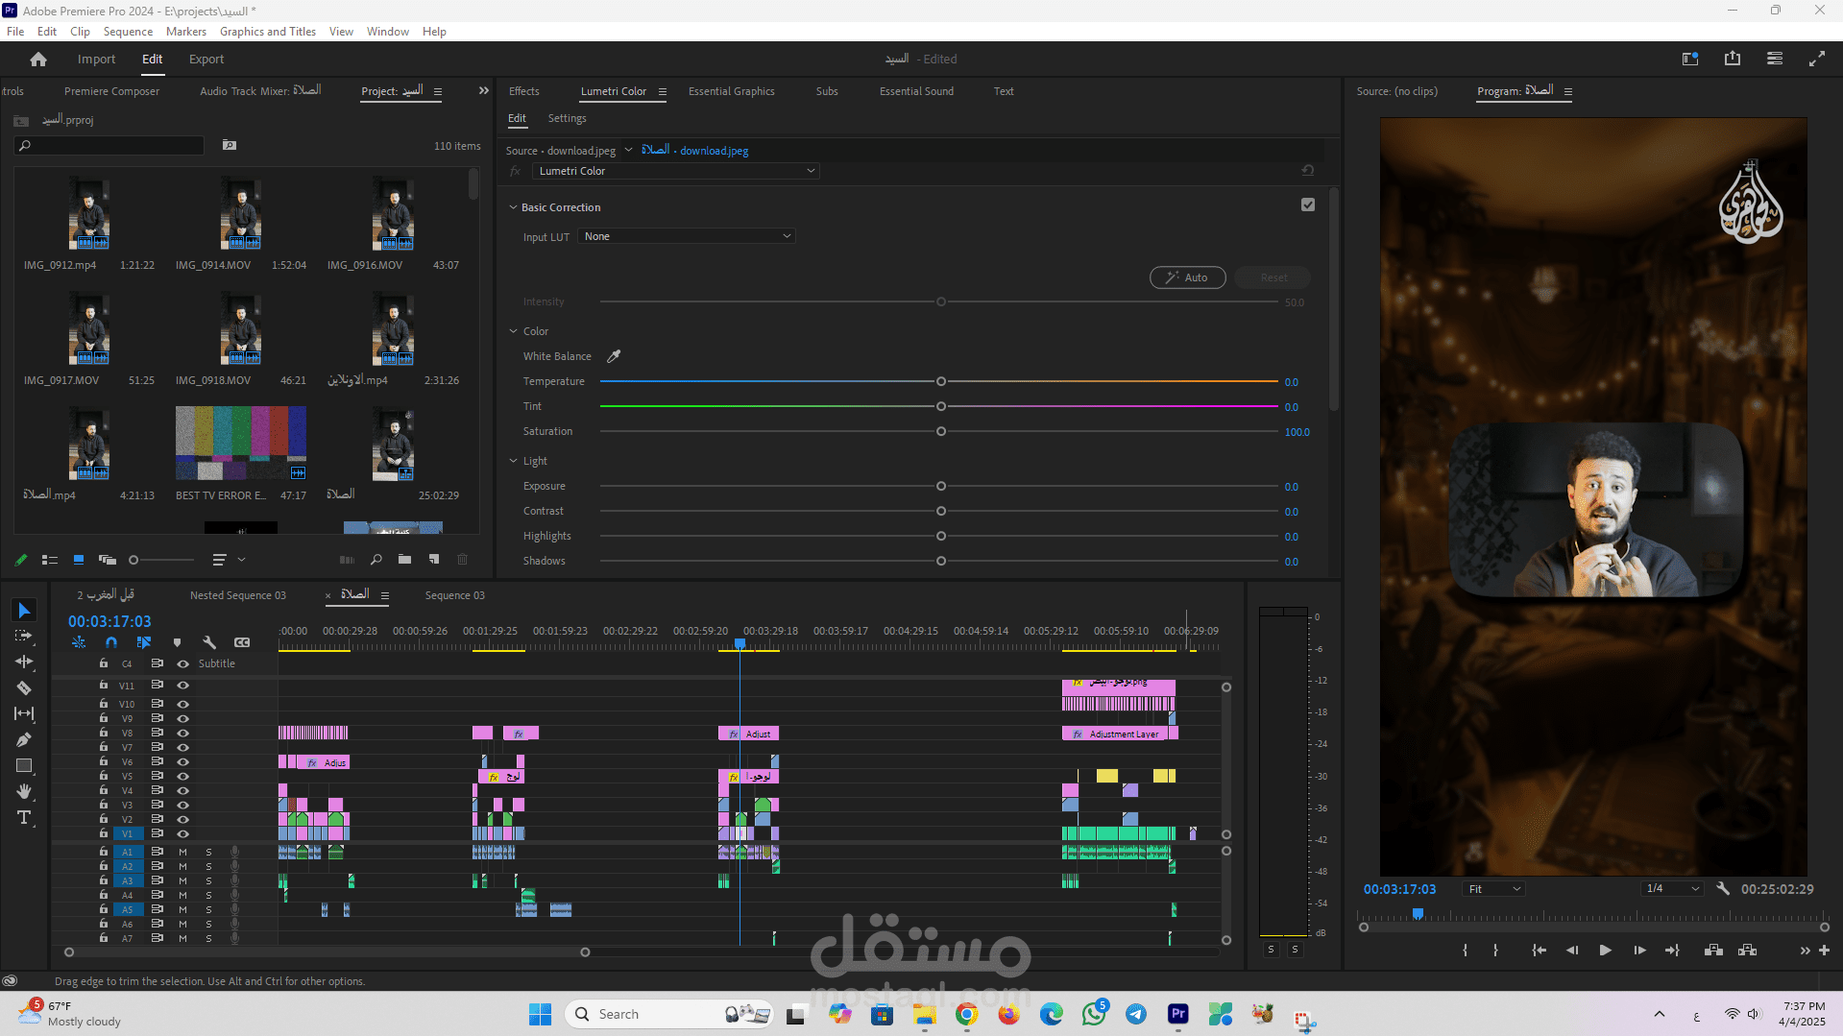Mute audio track A1
The image size is (1843, 1036).
tap(182, 853)
